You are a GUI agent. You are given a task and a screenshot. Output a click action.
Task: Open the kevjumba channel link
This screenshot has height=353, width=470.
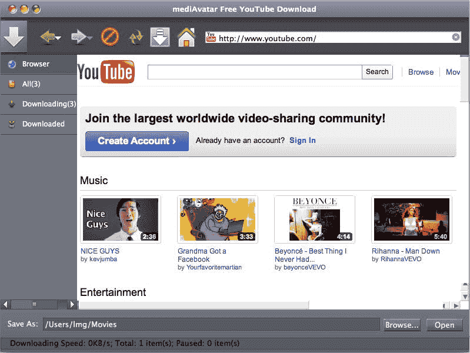point(103,259)
